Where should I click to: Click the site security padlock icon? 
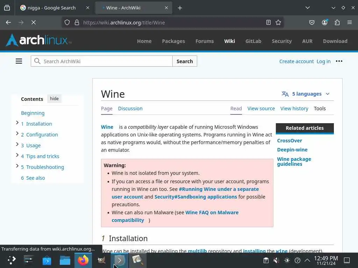pyautogui.click(x=77, y=22)
